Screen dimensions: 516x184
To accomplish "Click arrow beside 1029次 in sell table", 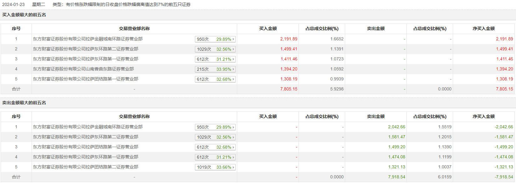I will (233, 137).
